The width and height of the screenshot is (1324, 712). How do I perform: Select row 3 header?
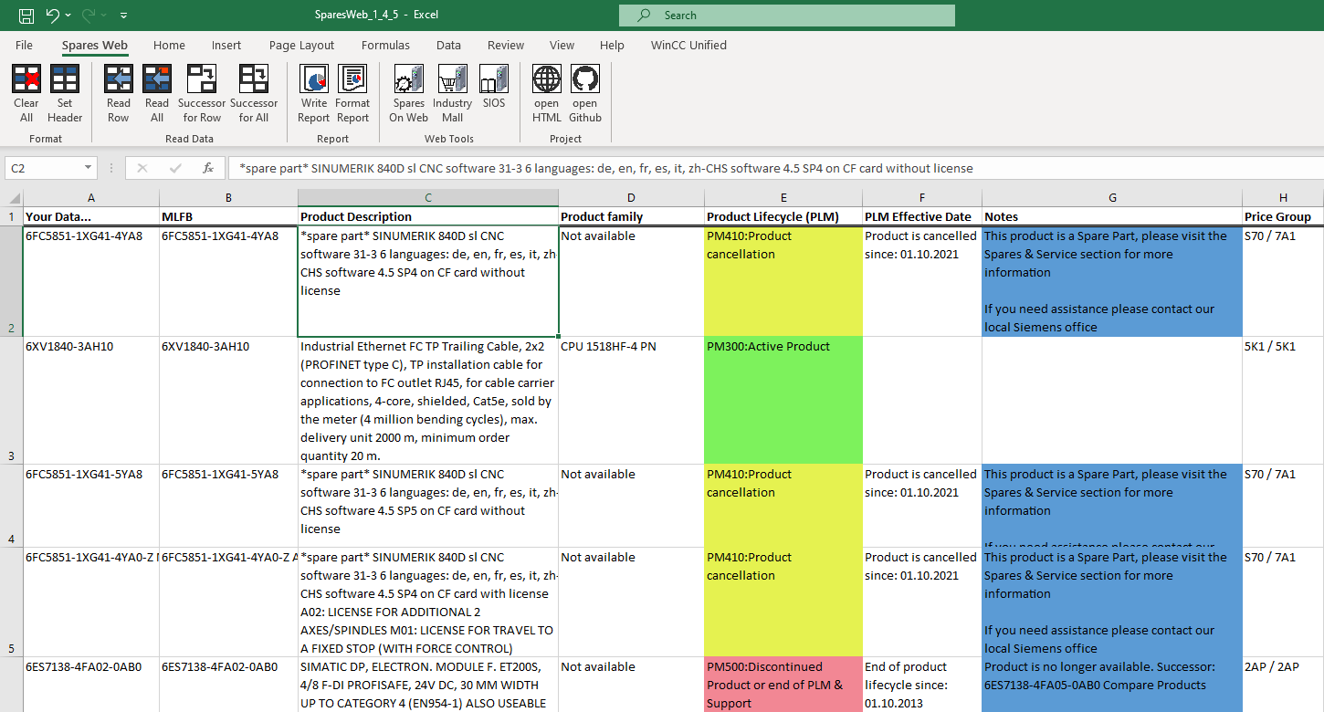(x=11, y=400)
